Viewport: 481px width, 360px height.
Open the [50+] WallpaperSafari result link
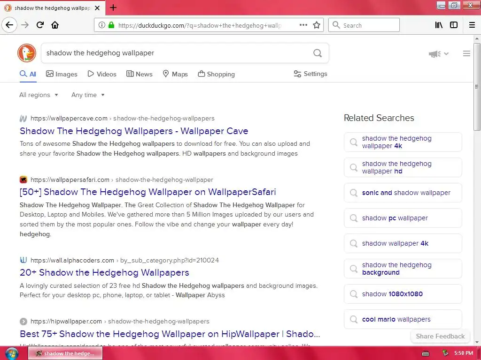point(147,192)
